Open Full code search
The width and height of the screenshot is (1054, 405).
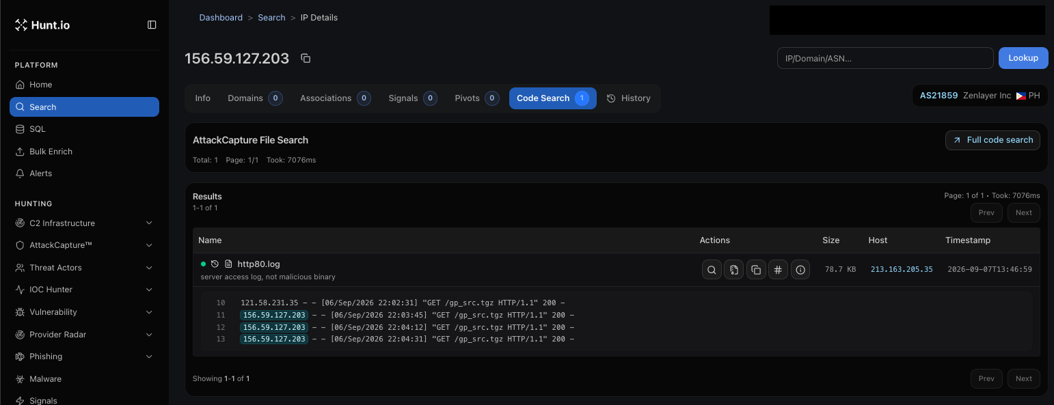click(x=992, y=140)
